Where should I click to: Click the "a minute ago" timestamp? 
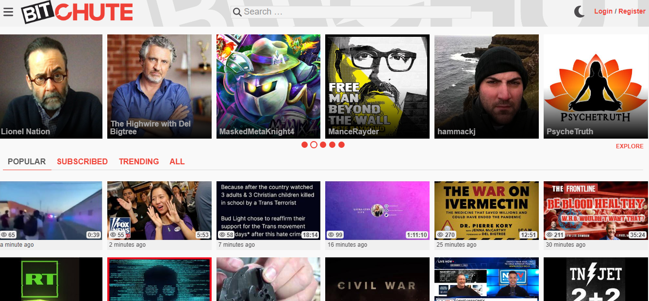(17, 245)
